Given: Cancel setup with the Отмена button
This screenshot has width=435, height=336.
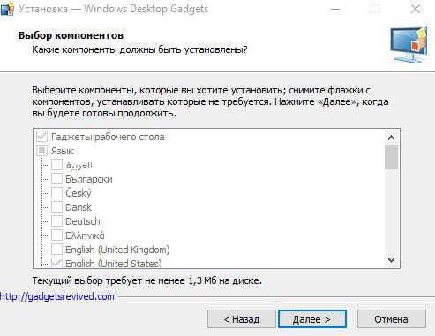Looking at the screenshot, I should pos(392,319).
